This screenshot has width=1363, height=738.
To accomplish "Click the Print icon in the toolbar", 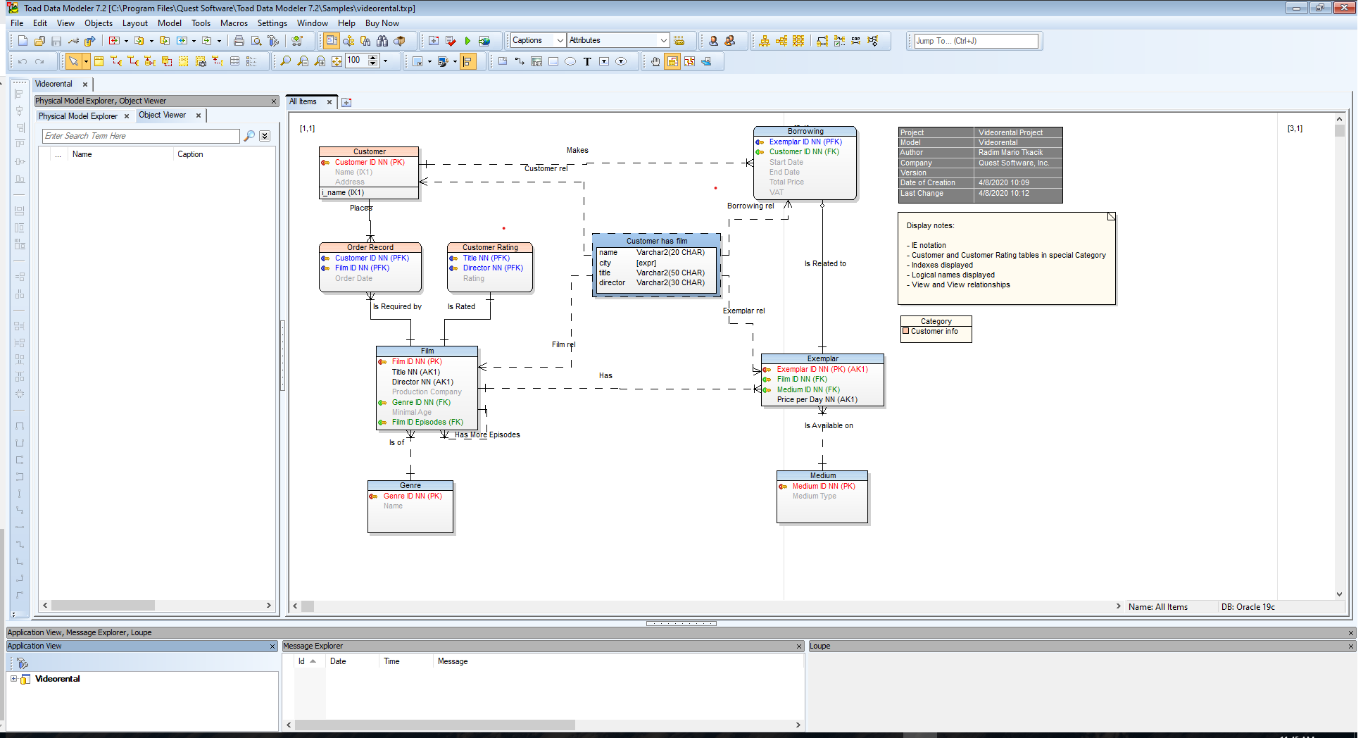I will [x=239, y=41].
